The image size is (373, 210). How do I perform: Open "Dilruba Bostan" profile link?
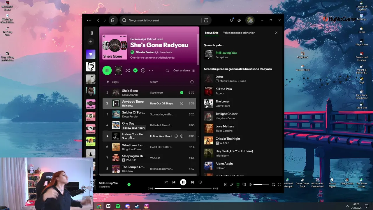coord(145,52)
